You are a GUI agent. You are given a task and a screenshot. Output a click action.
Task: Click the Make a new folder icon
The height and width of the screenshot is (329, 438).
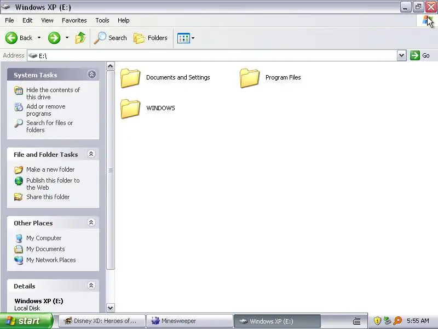[x=19, y=170]
